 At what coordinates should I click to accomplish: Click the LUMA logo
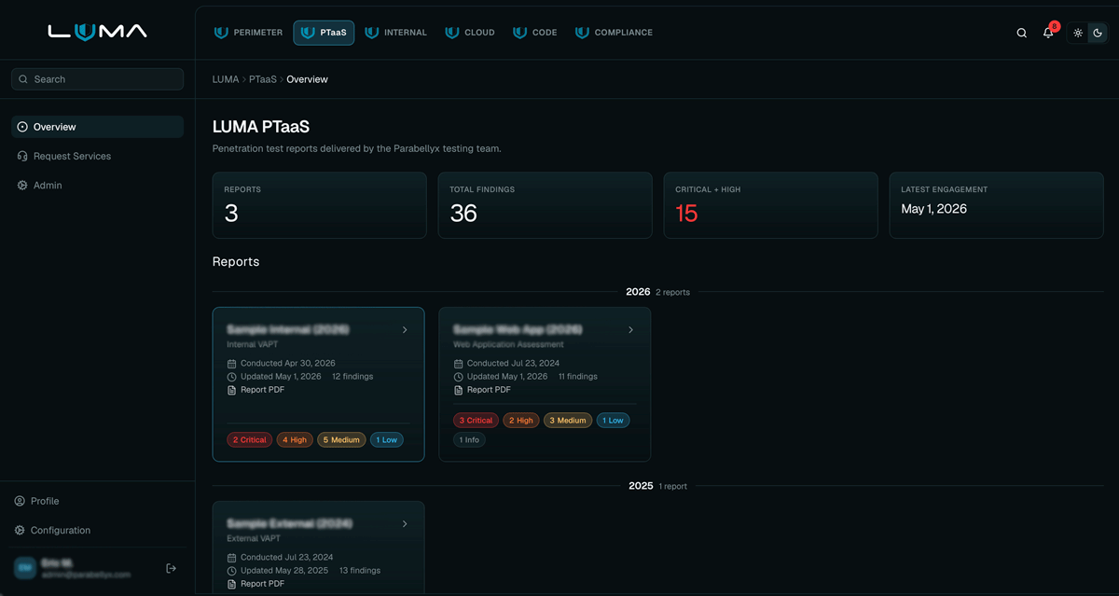click(x=97, y=32)
